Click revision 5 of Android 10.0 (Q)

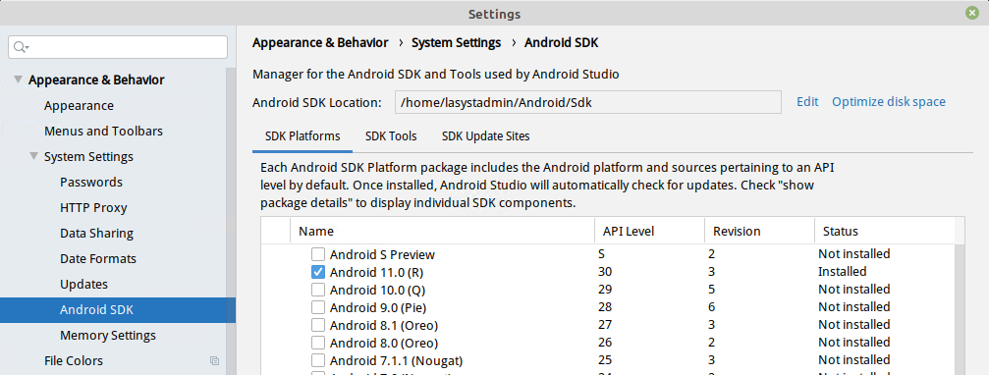(711, 290)
